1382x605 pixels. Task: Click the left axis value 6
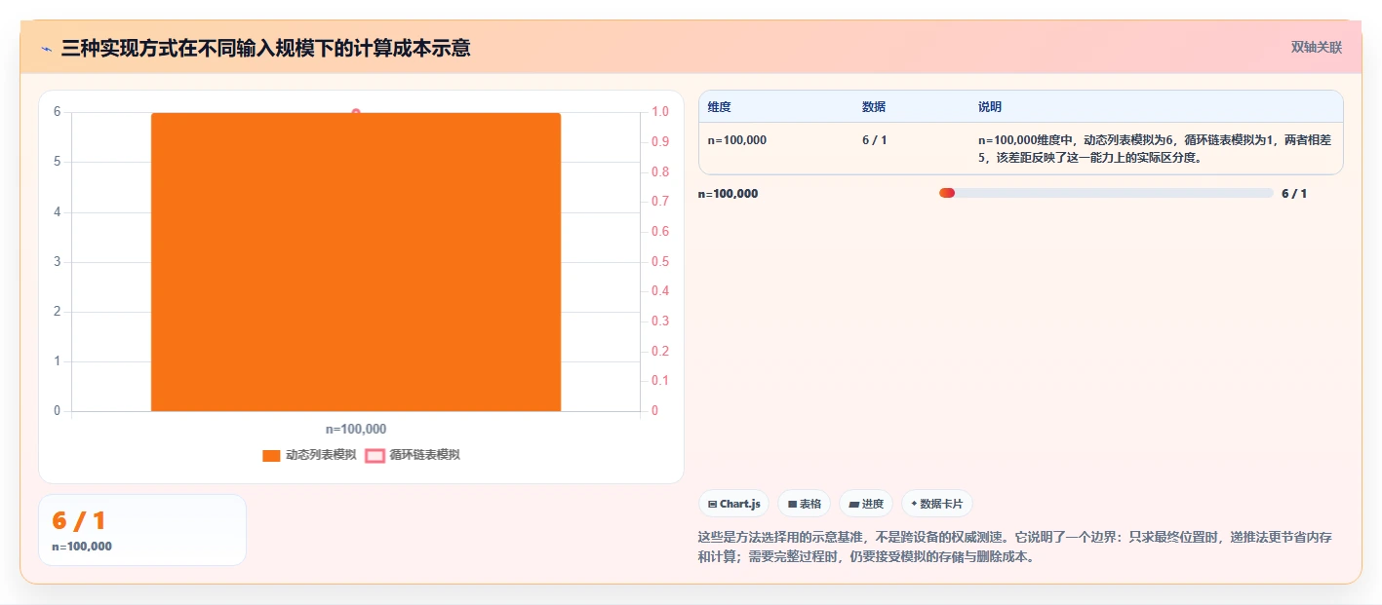(x=57, y=112)
